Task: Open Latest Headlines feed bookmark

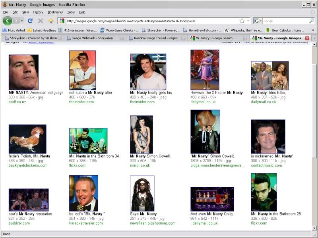Action: click(42, 30)
